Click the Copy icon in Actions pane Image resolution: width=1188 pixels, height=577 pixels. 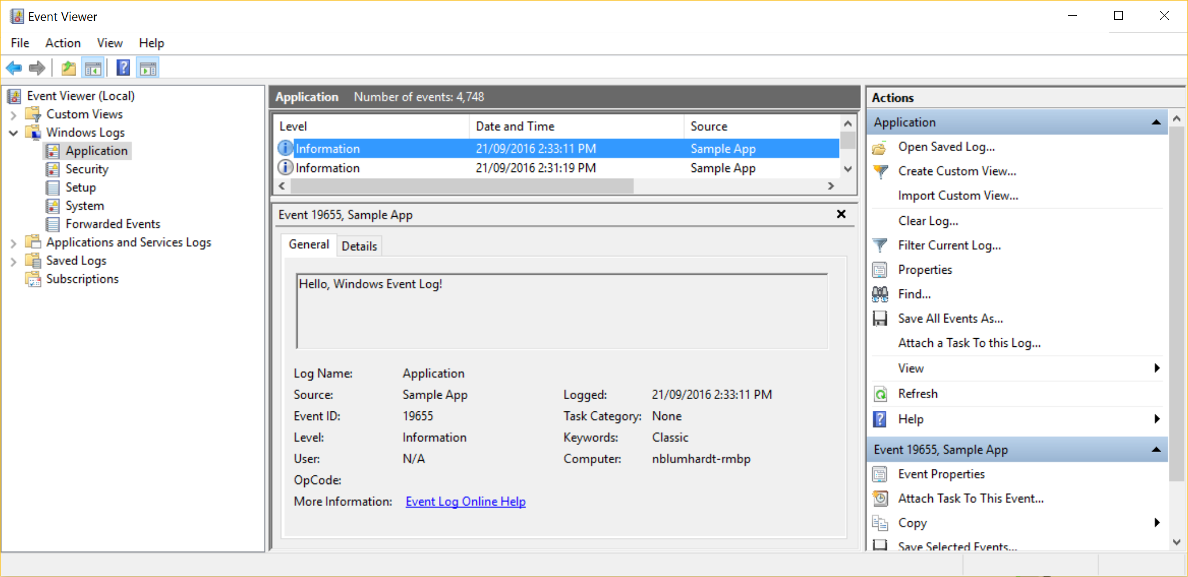click(x=880, y=523)
